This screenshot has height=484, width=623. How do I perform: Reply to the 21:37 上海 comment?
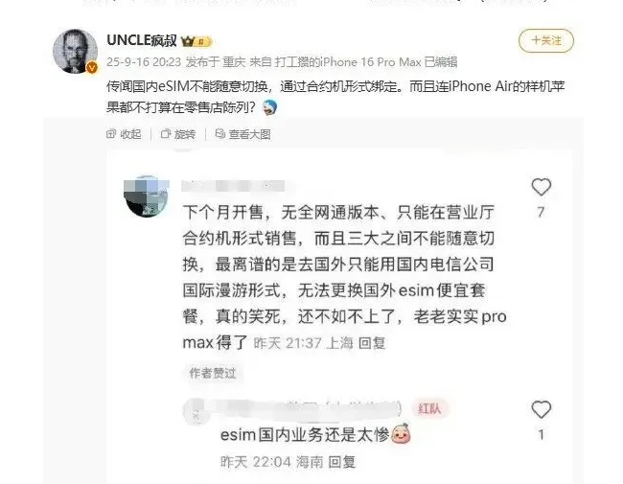[372, 343]
